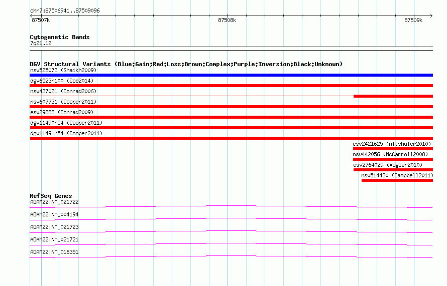Click the magenta ADAM22|NM_004194 transcript line
Screen dimensions: 447x286
click(231, 219)
